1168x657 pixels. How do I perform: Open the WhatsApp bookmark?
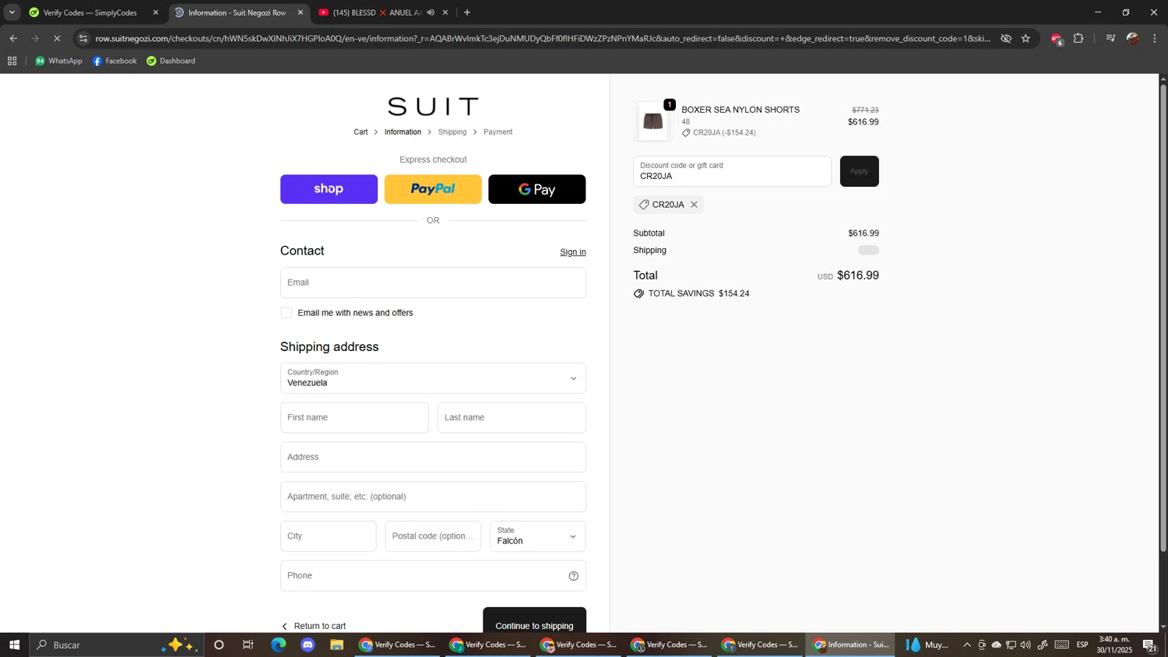pyautogui.click(x=58, y=61)
